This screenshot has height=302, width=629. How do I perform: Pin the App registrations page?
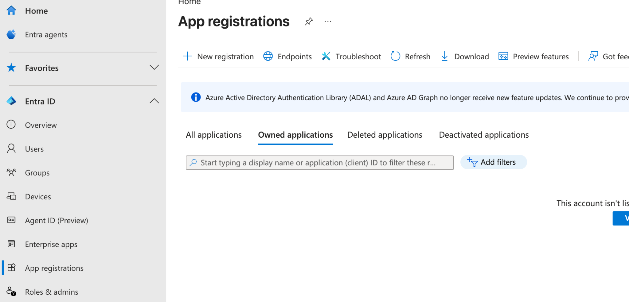pyautogui.click(x=309, y=22)
